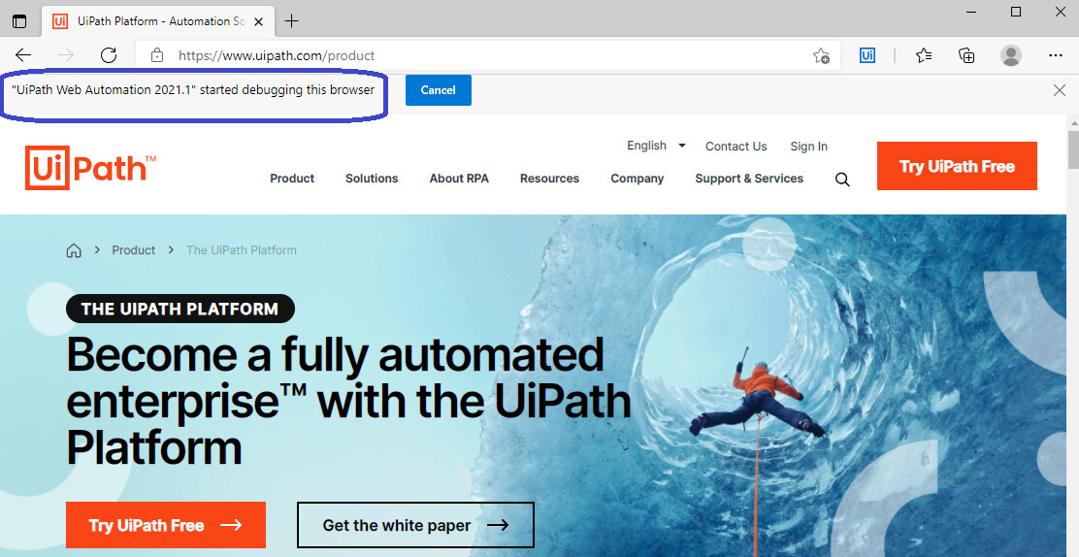Click the page vertical scrollbar thumb
1079x557 pixels.
1073,150
